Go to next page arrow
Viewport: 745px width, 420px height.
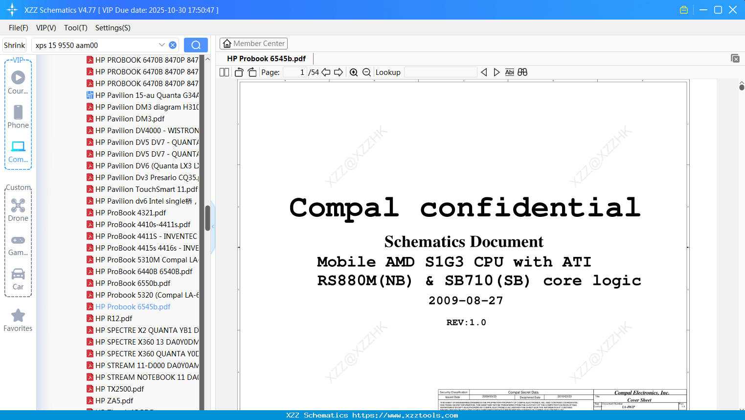pyautogui.click(x=339, y=72)
